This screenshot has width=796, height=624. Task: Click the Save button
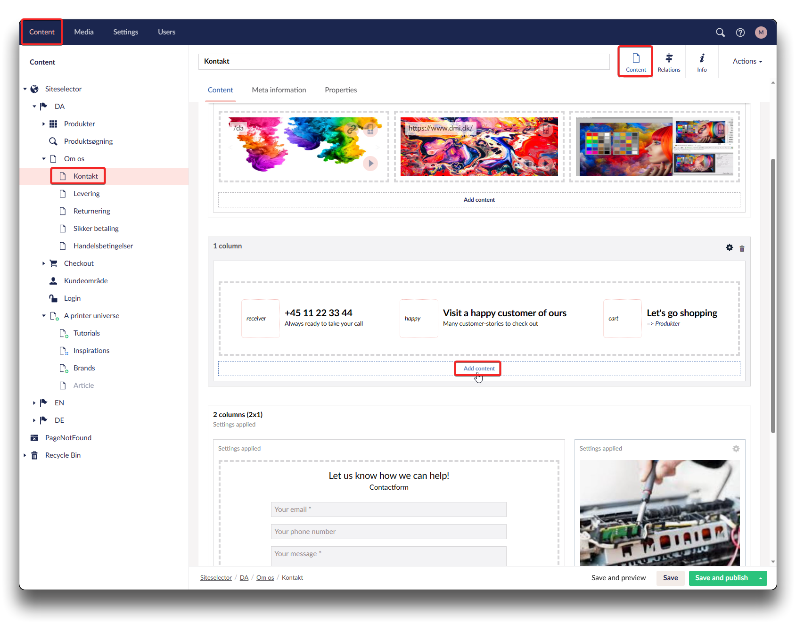pyautogui.click(x=670, y=578)
